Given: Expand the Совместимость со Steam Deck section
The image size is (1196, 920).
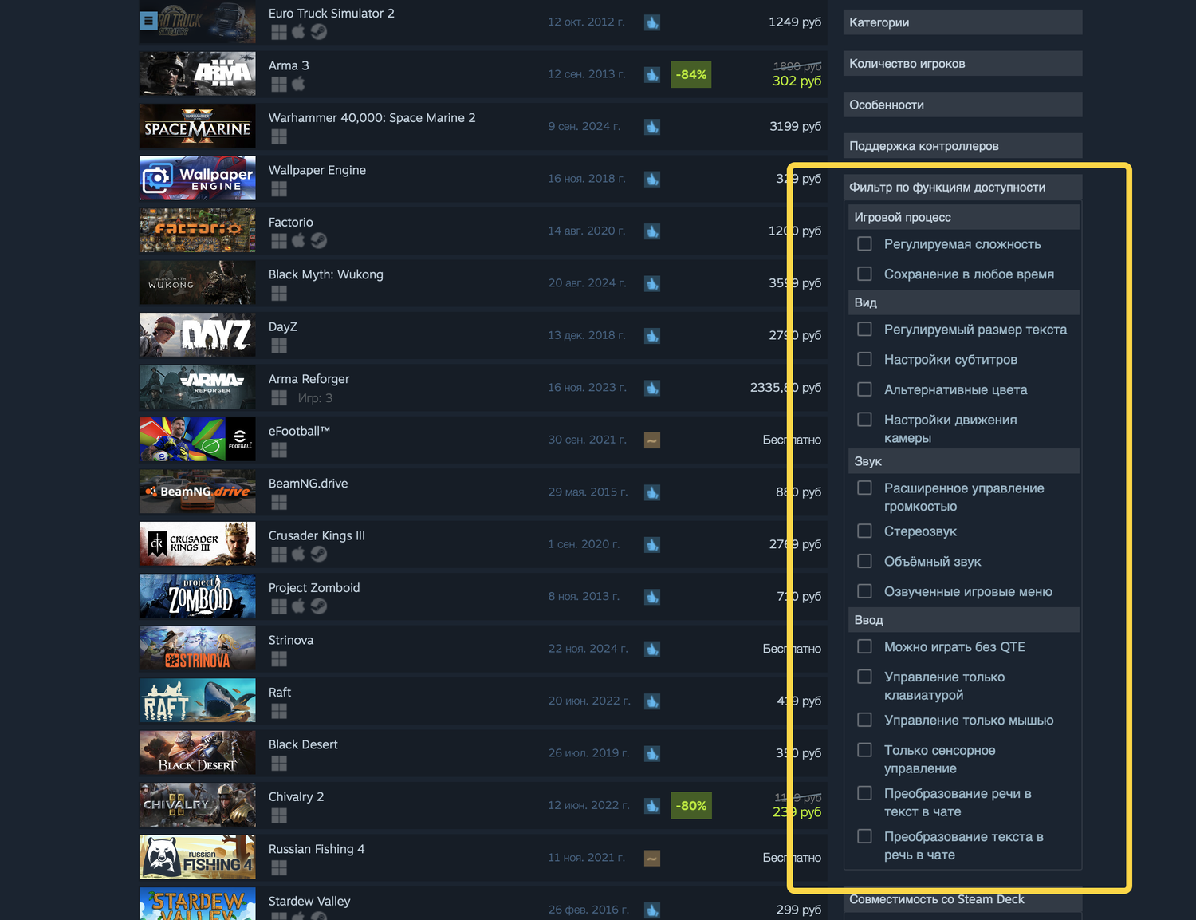Looking at the screenshot, I should [962, 899].
